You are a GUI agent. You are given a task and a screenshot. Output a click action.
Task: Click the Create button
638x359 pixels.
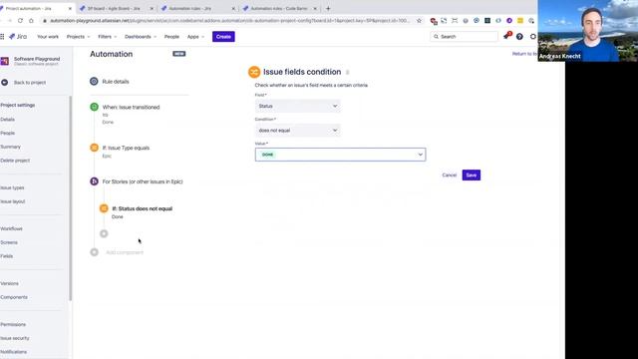(223, 37)
